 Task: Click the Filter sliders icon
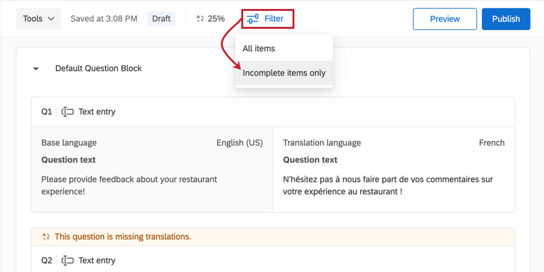pos(253,19)
